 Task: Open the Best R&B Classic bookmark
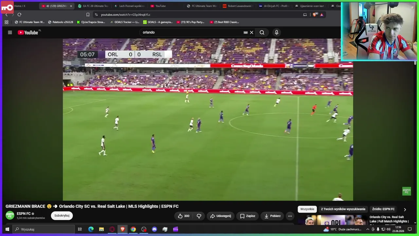click(x=224, y=22)
